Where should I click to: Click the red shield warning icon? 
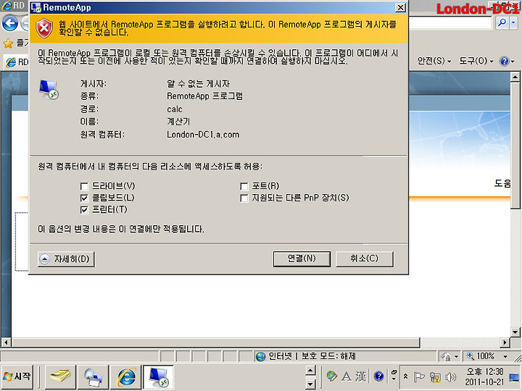44,28
